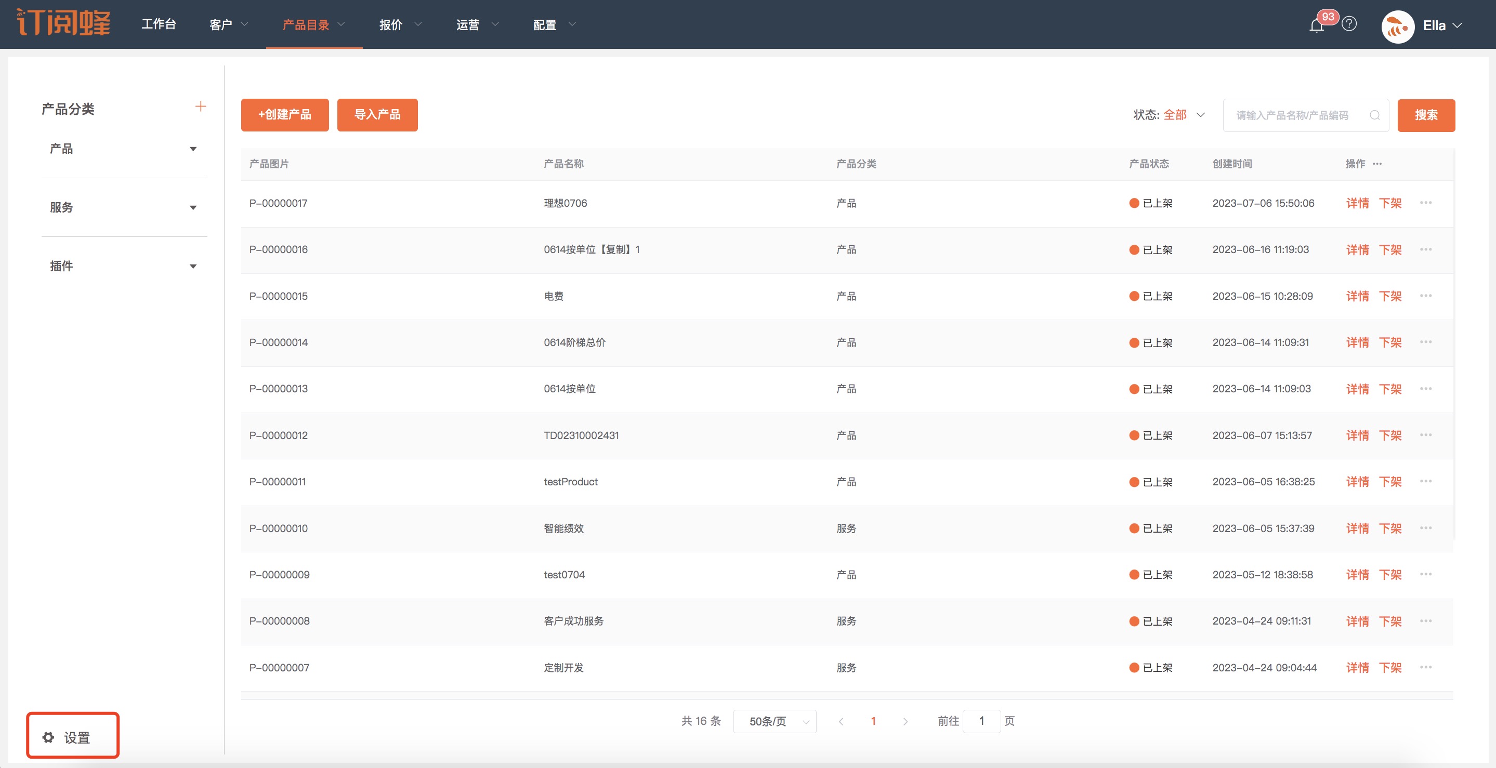Click the help question mark icon
1496x768 pixels.
pos(1349,24)
